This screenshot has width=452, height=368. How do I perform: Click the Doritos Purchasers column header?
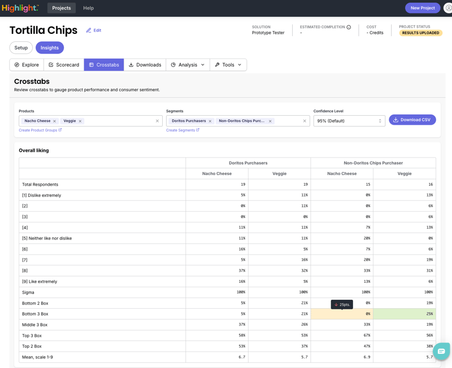248,163
